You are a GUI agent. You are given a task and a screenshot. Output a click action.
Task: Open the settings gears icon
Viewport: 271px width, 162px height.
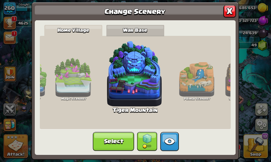(x=262, y=125)
